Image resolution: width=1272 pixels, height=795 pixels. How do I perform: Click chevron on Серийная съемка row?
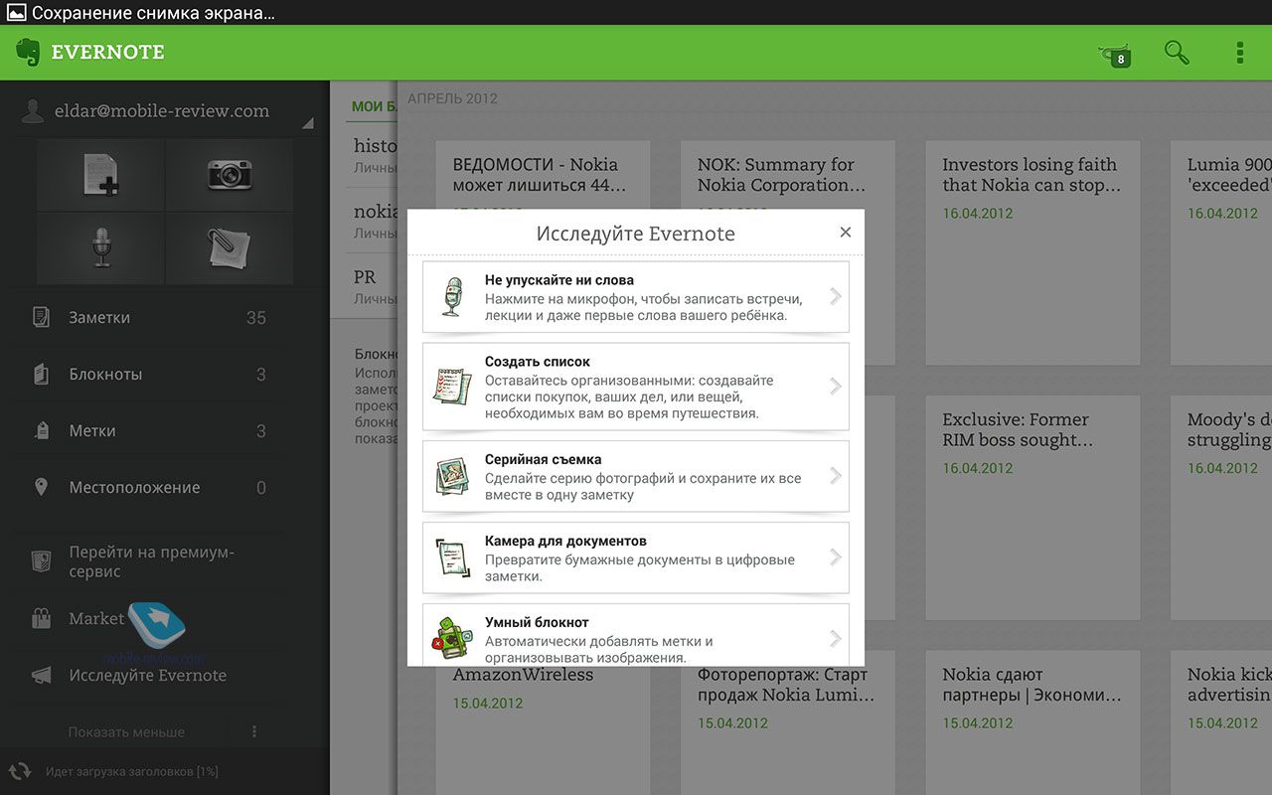click(x=836, y=476)
